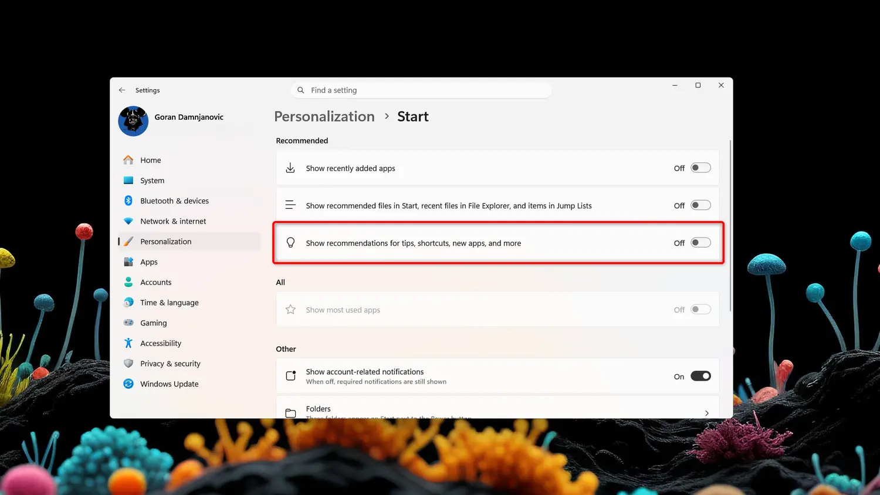The height and width of the screenshot is (495, 880).
Task: Click the Folders folder icon
Action: pos(290,413)
